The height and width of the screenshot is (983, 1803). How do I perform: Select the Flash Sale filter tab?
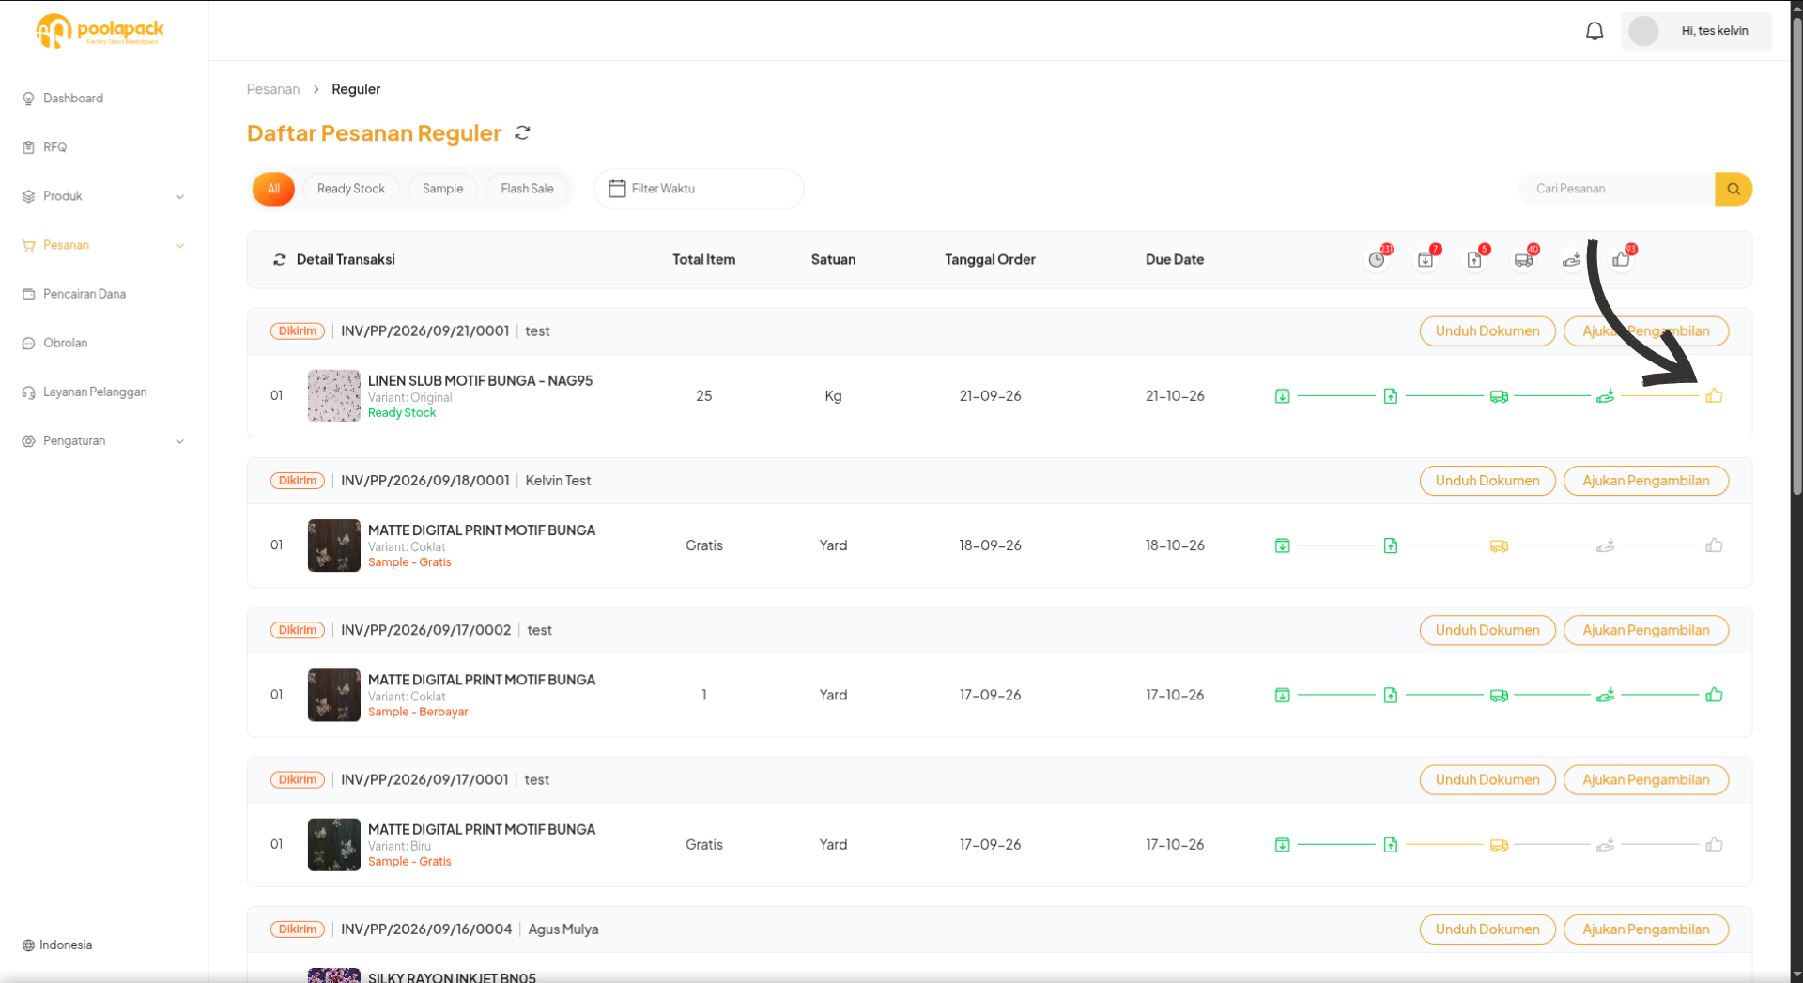pyautogui.click(x=527, y=189)
